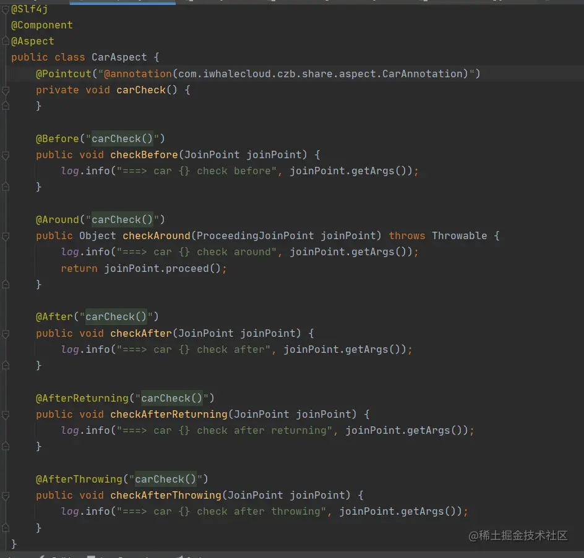Fold annotations at the @Slf4j gutter marker
Image resolution: width=584 pixels, height=558 pixels.
tap(6, 9)
